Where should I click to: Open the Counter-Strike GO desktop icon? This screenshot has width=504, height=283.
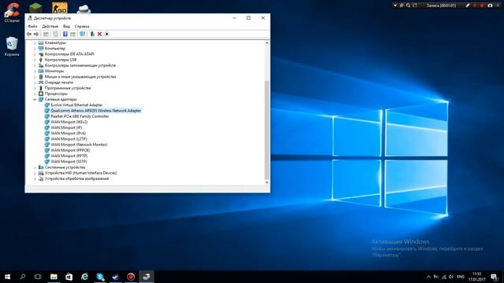point(60,8)
